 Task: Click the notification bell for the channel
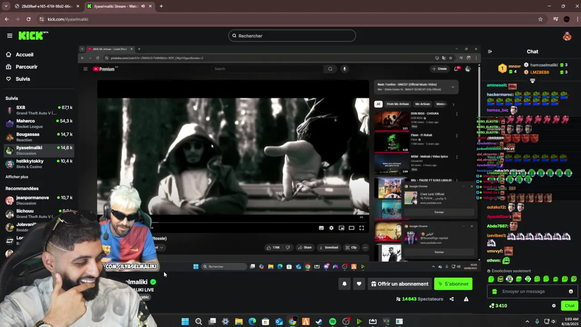coord(345,284)
